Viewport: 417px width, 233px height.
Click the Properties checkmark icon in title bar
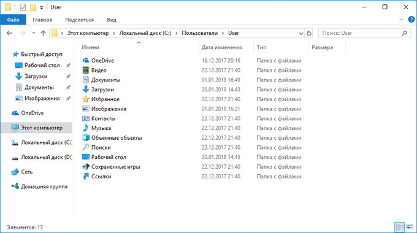[23, 7]
